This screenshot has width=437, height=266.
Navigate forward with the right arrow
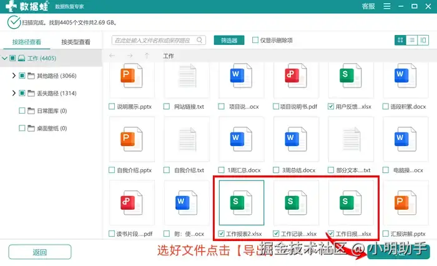point(130,56)
